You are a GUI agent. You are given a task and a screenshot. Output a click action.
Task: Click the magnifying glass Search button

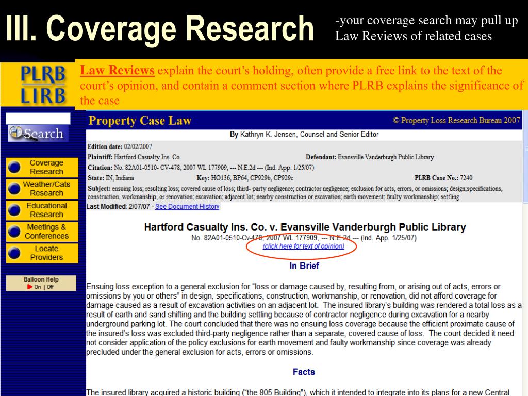tap(38, 134)
